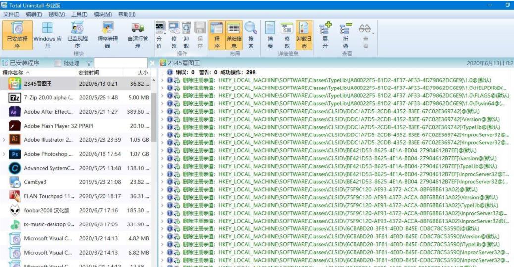The height and width of the screenshot is (267, 514).
Task: Show the 修改 changes detail view
Action: click(287, 35)
